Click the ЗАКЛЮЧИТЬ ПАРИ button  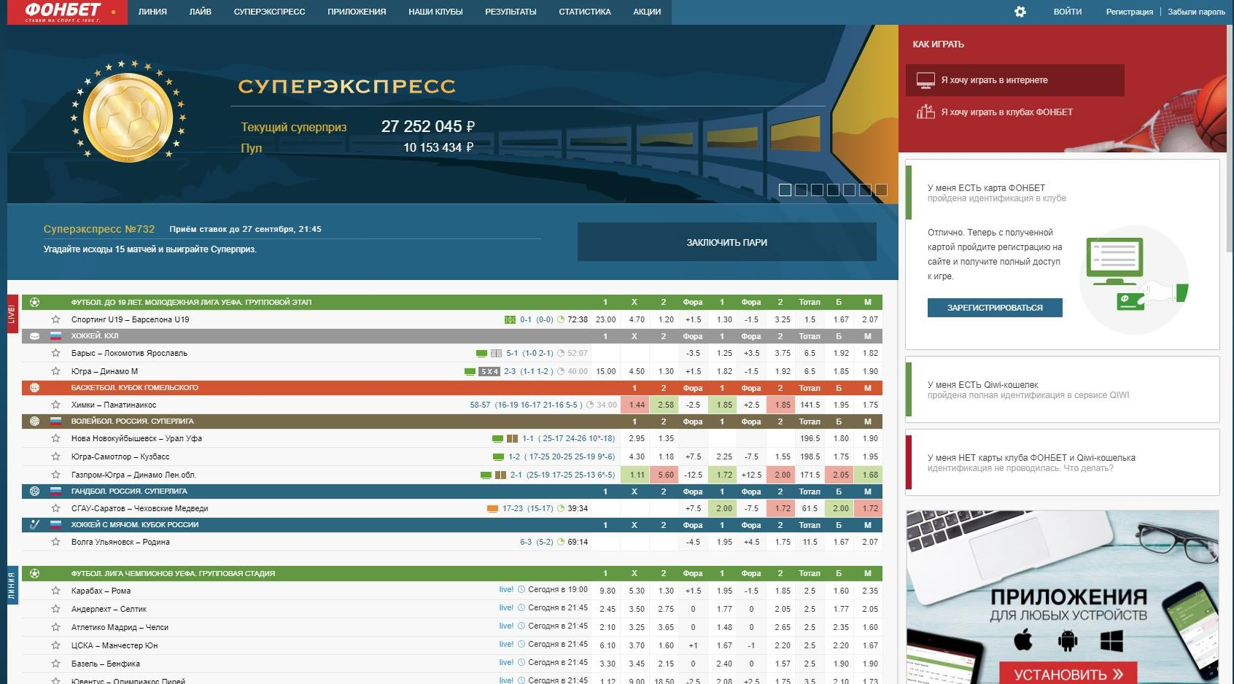(x=726, y=242)
